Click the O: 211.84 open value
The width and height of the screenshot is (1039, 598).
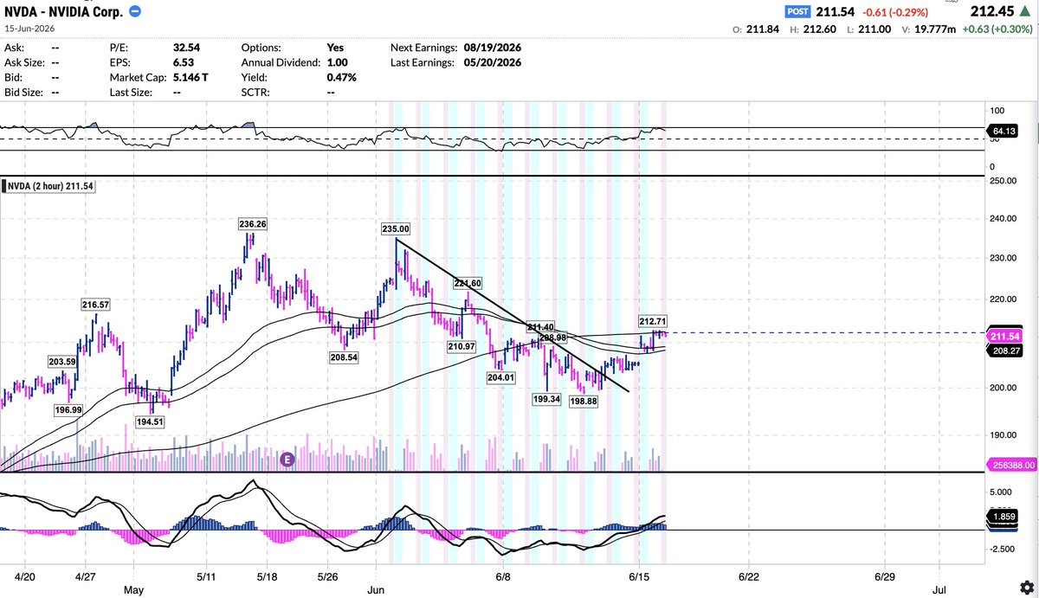coord(756,30)
